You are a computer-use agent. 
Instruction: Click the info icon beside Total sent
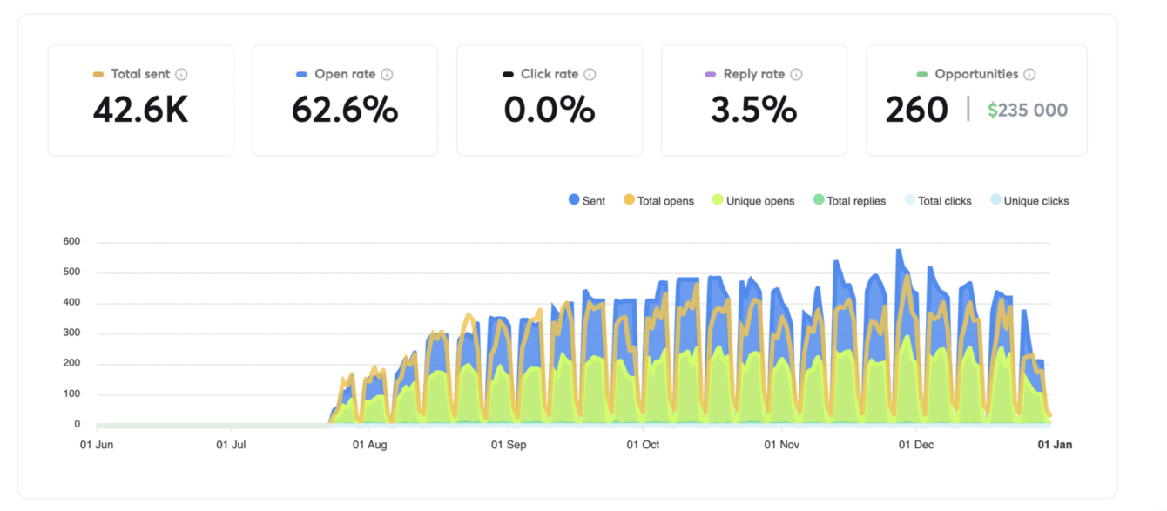pos(181,75)
